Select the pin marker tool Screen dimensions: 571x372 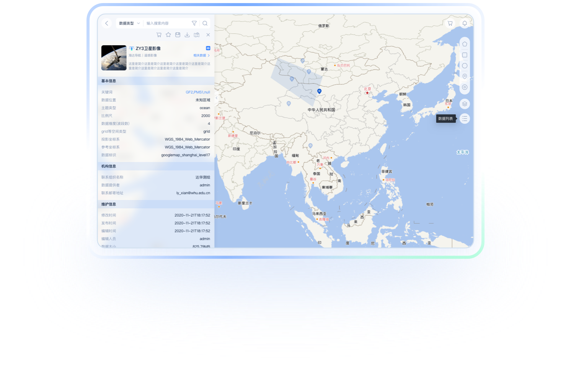point(465,77)
